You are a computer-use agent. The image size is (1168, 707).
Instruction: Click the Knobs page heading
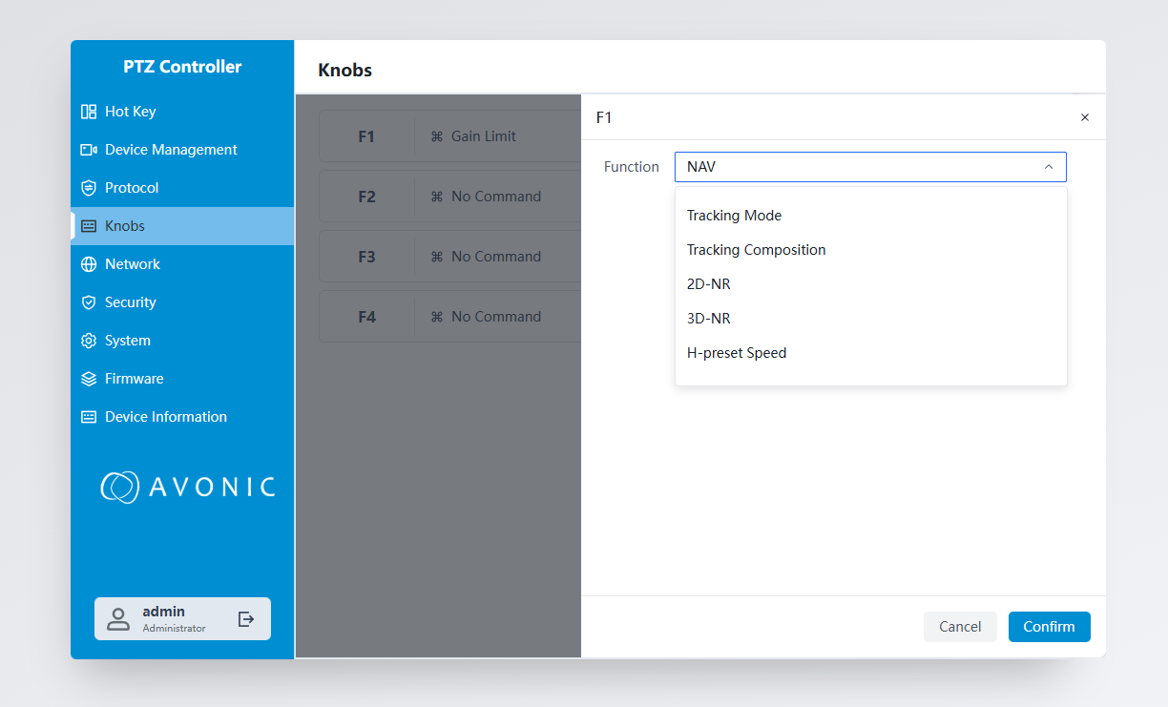345,71
